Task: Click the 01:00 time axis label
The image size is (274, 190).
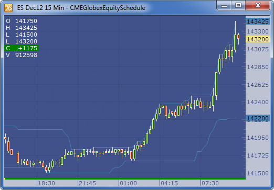Action: [128, 183]
